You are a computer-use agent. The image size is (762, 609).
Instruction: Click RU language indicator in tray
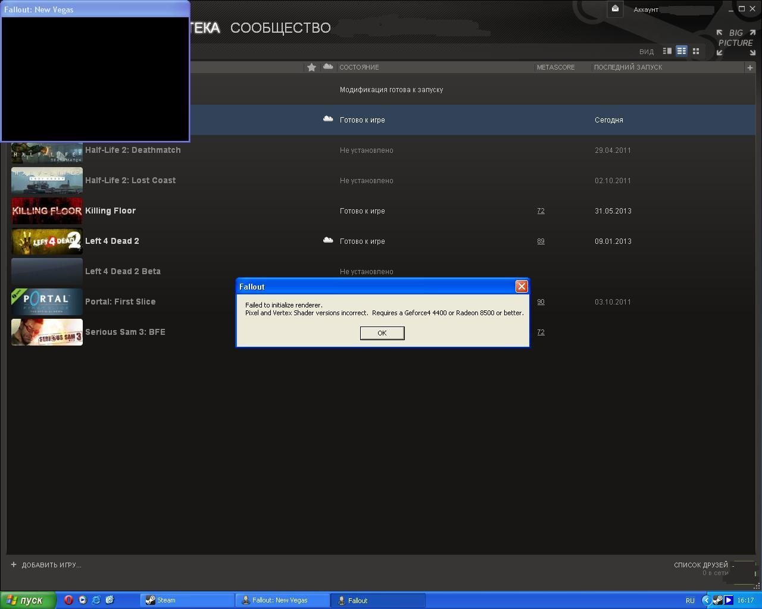click(690, 601)
